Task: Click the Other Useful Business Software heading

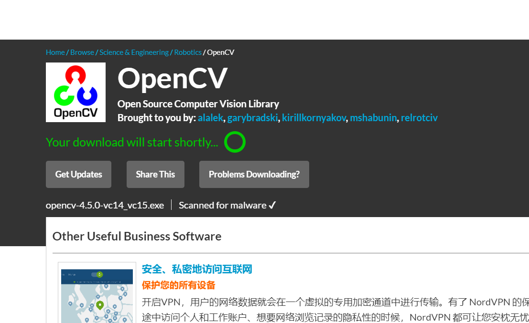Action: [x=137, y=236]
